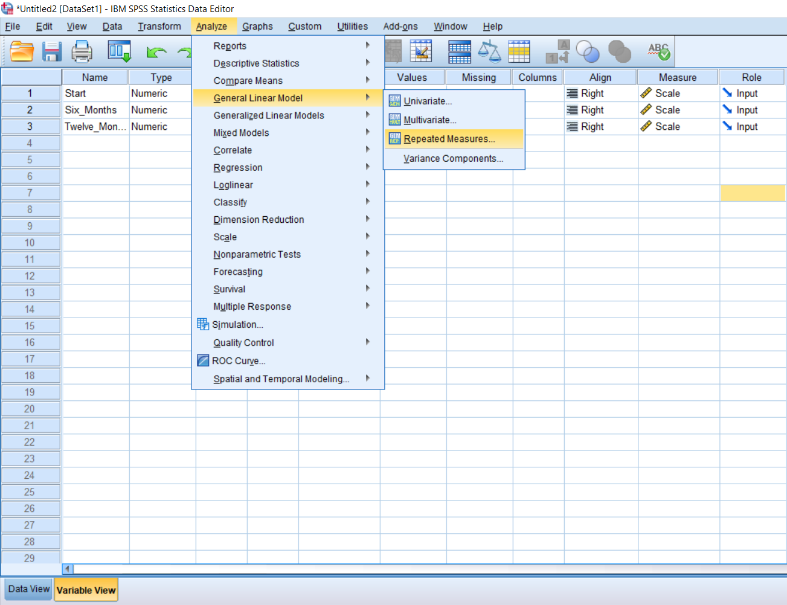Open a data file
787x605 pixels.
(22, 51)
